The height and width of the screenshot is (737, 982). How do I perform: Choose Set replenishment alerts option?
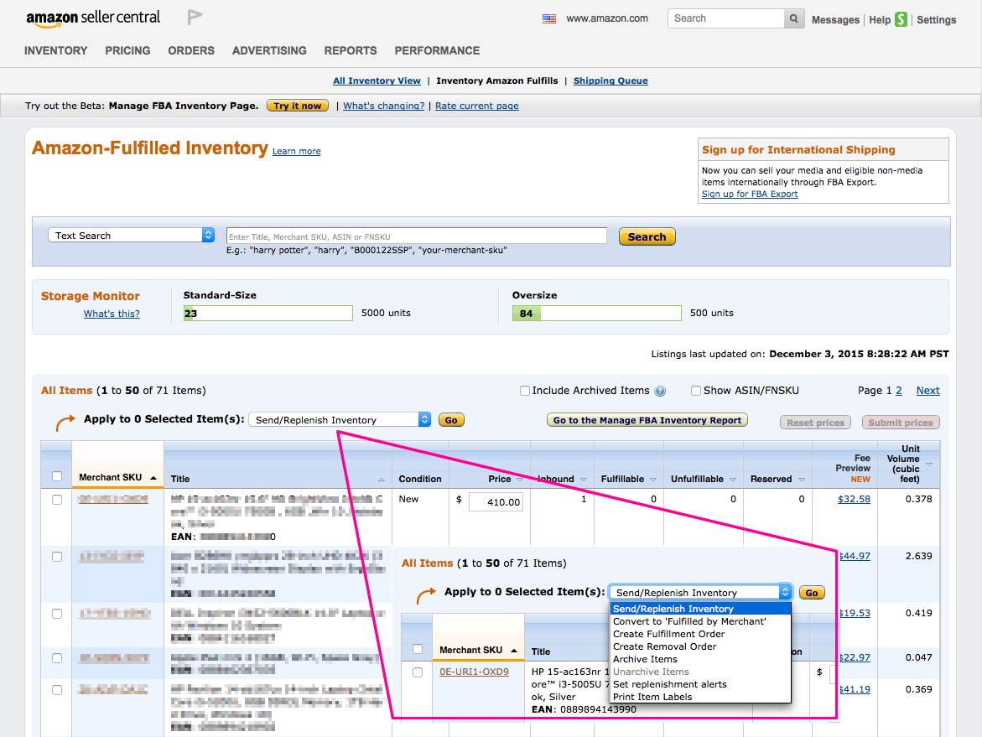(700, 684)
